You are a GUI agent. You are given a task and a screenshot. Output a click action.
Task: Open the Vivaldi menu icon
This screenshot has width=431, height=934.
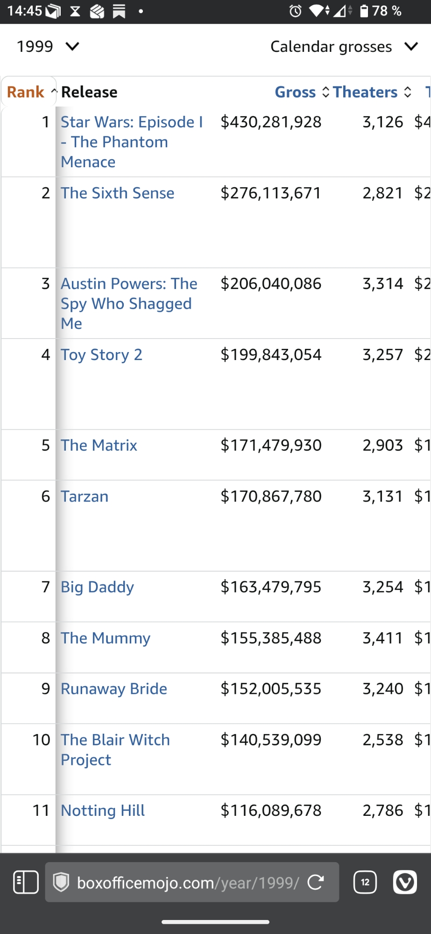point(405,882)
